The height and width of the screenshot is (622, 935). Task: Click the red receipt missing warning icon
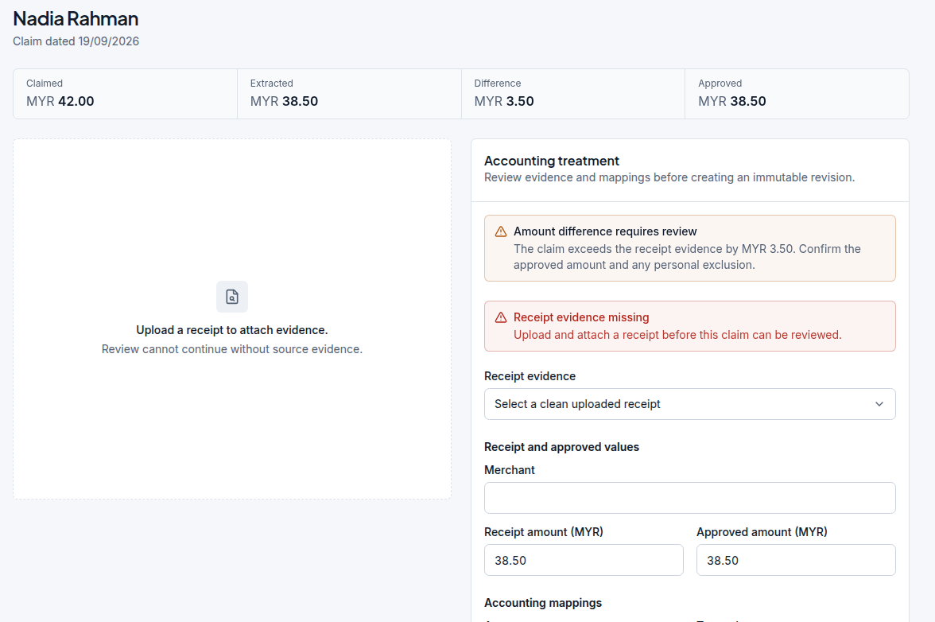click(501, 317)
